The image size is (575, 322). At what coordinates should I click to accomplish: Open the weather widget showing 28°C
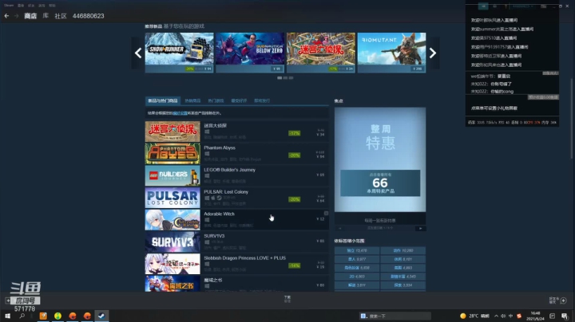click(x=474, y=316)
